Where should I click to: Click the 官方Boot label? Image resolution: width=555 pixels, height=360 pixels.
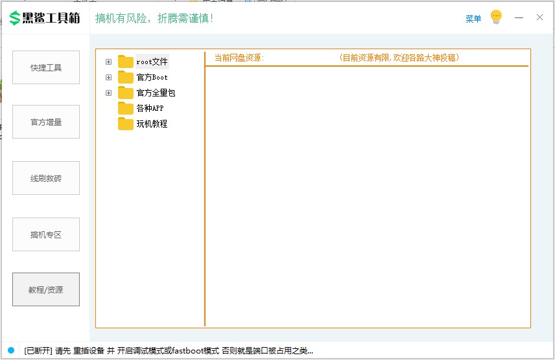tap(152, 78)
